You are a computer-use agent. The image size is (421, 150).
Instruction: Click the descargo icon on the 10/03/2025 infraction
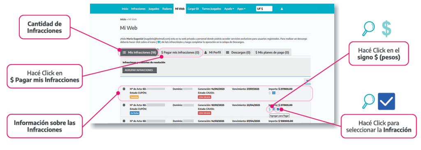point(273,109)
